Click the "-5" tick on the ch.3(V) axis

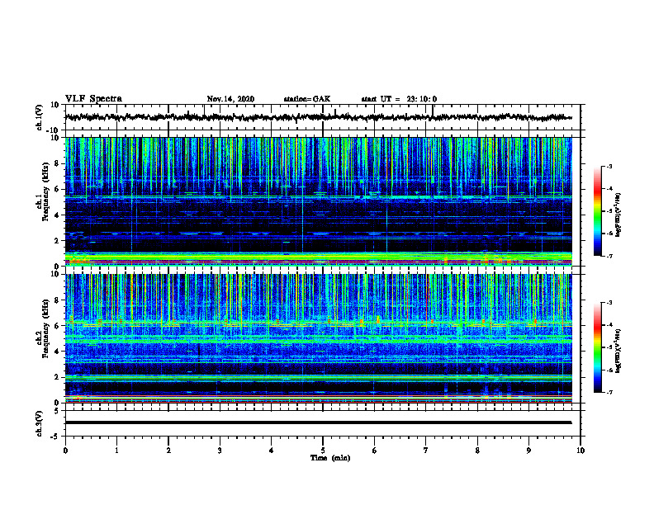pos(55,437)
